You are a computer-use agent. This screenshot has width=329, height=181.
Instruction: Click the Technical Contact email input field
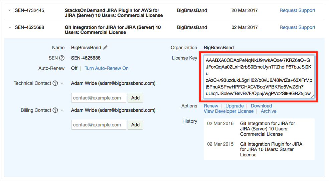coord(99,98)
